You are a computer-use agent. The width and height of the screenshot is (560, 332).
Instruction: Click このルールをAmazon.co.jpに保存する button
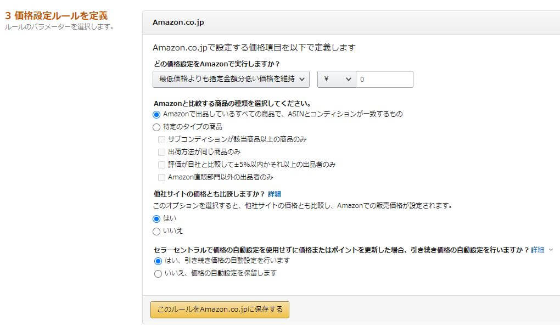(220, 310)
